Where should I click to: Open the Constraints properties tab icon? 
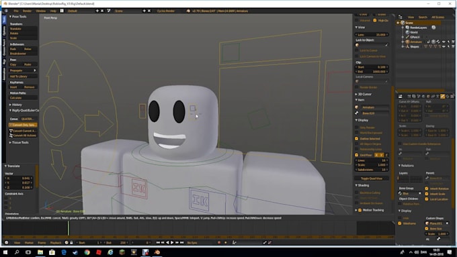[433, 96]
